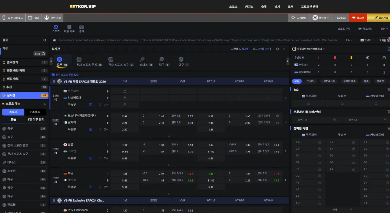390x213 pixels.
Task: Choose 전자 스포츠 농구 category icon
Action: [111, 59]
